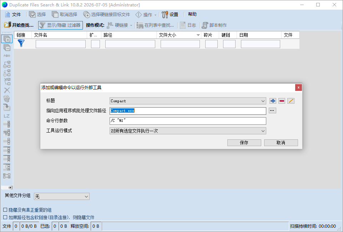
Task: Add a new tool with blue plus
Action: [x=273, y=101]
